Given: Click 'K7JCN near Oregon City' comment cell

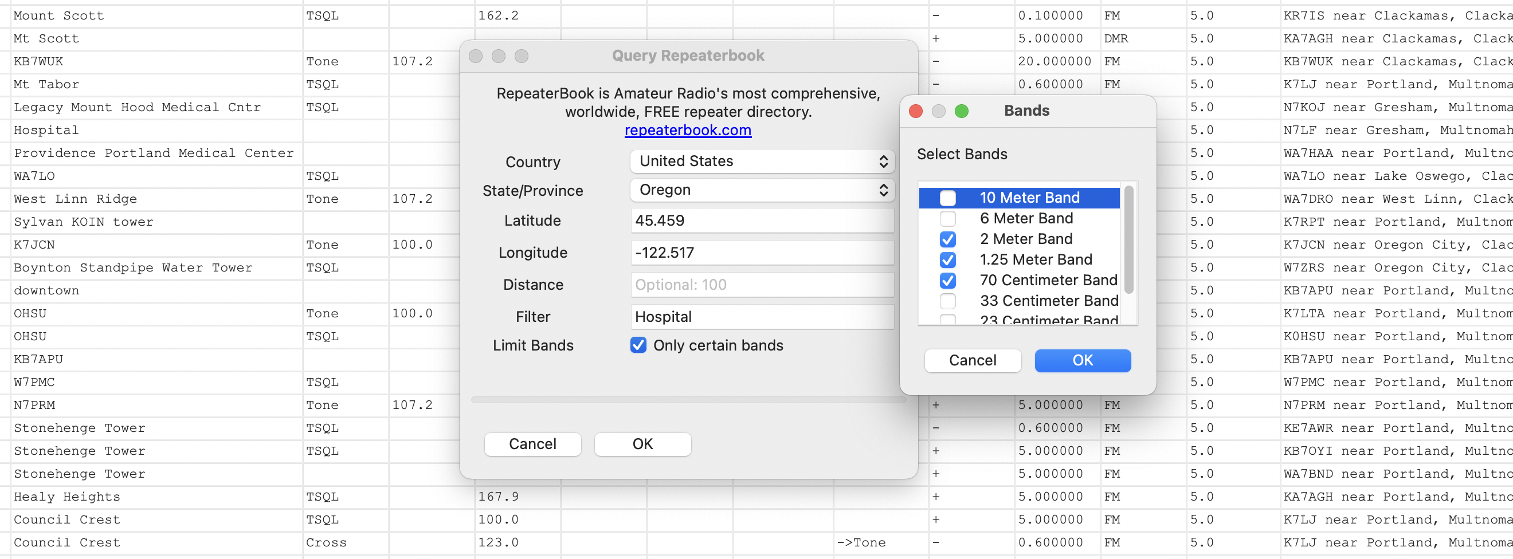Looking at the screenshot, I should point(1397,245).
